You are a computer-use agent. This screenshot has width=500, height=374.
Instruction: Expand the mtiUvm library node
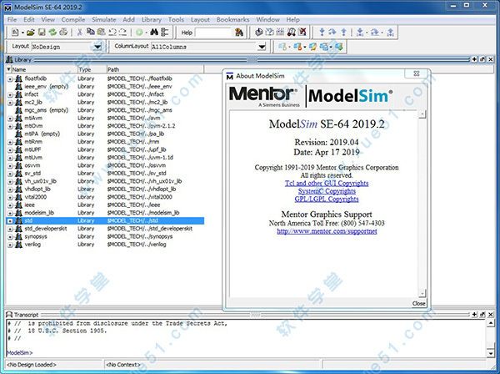[10, 158]
